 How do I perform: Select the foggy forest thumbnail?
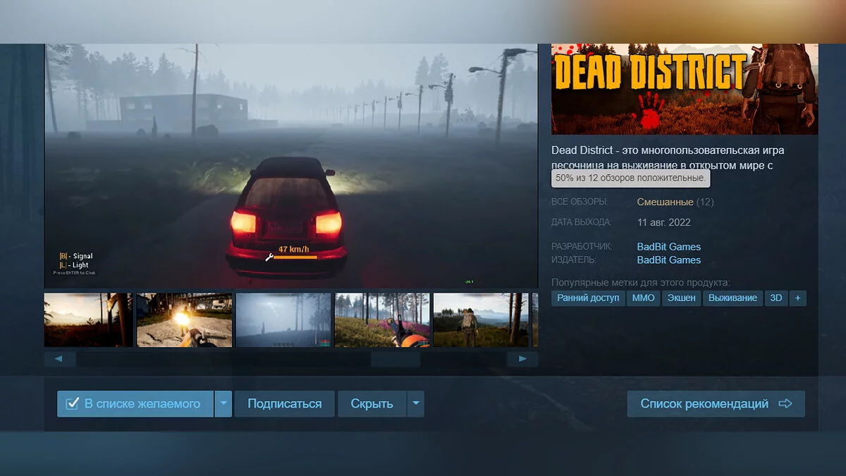point(283,320)
